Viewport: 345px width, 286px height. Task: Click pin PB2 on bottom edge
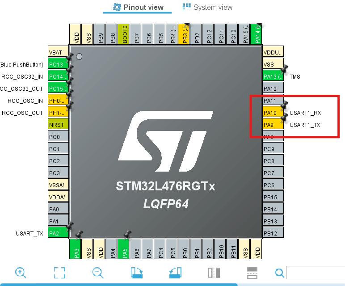point(208,249)
